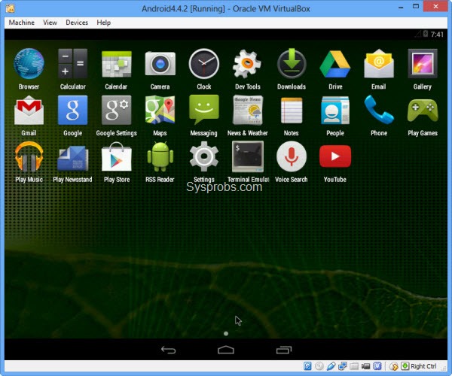Open Play Newsstand app
The height and width of the screenshot is (376, 452).
[x=72, y=158]
